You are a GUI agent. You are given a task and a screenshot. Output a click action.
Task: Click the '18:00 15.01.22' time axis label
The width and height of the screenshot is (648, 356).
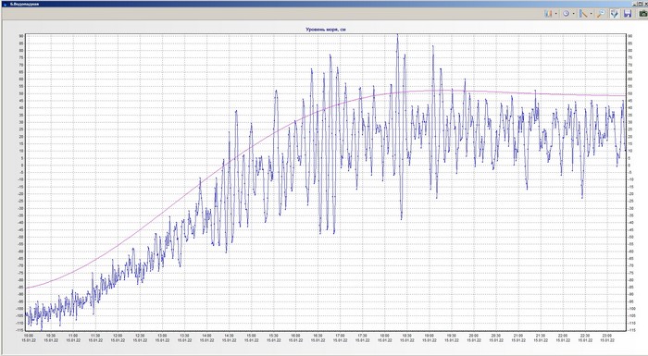click(384, 338)
